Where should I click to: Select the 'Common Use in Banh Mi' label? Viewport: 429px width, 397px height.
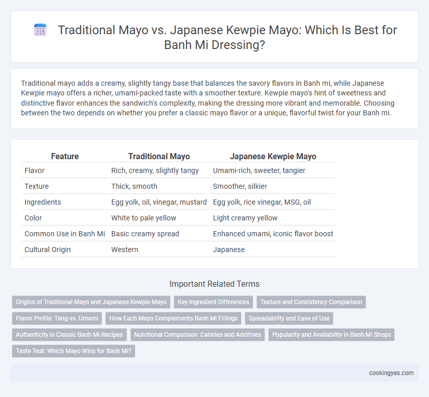(x=65, y=234)
